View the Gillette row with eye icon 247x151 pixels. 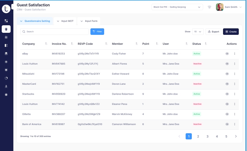click(x=227, y=114)
